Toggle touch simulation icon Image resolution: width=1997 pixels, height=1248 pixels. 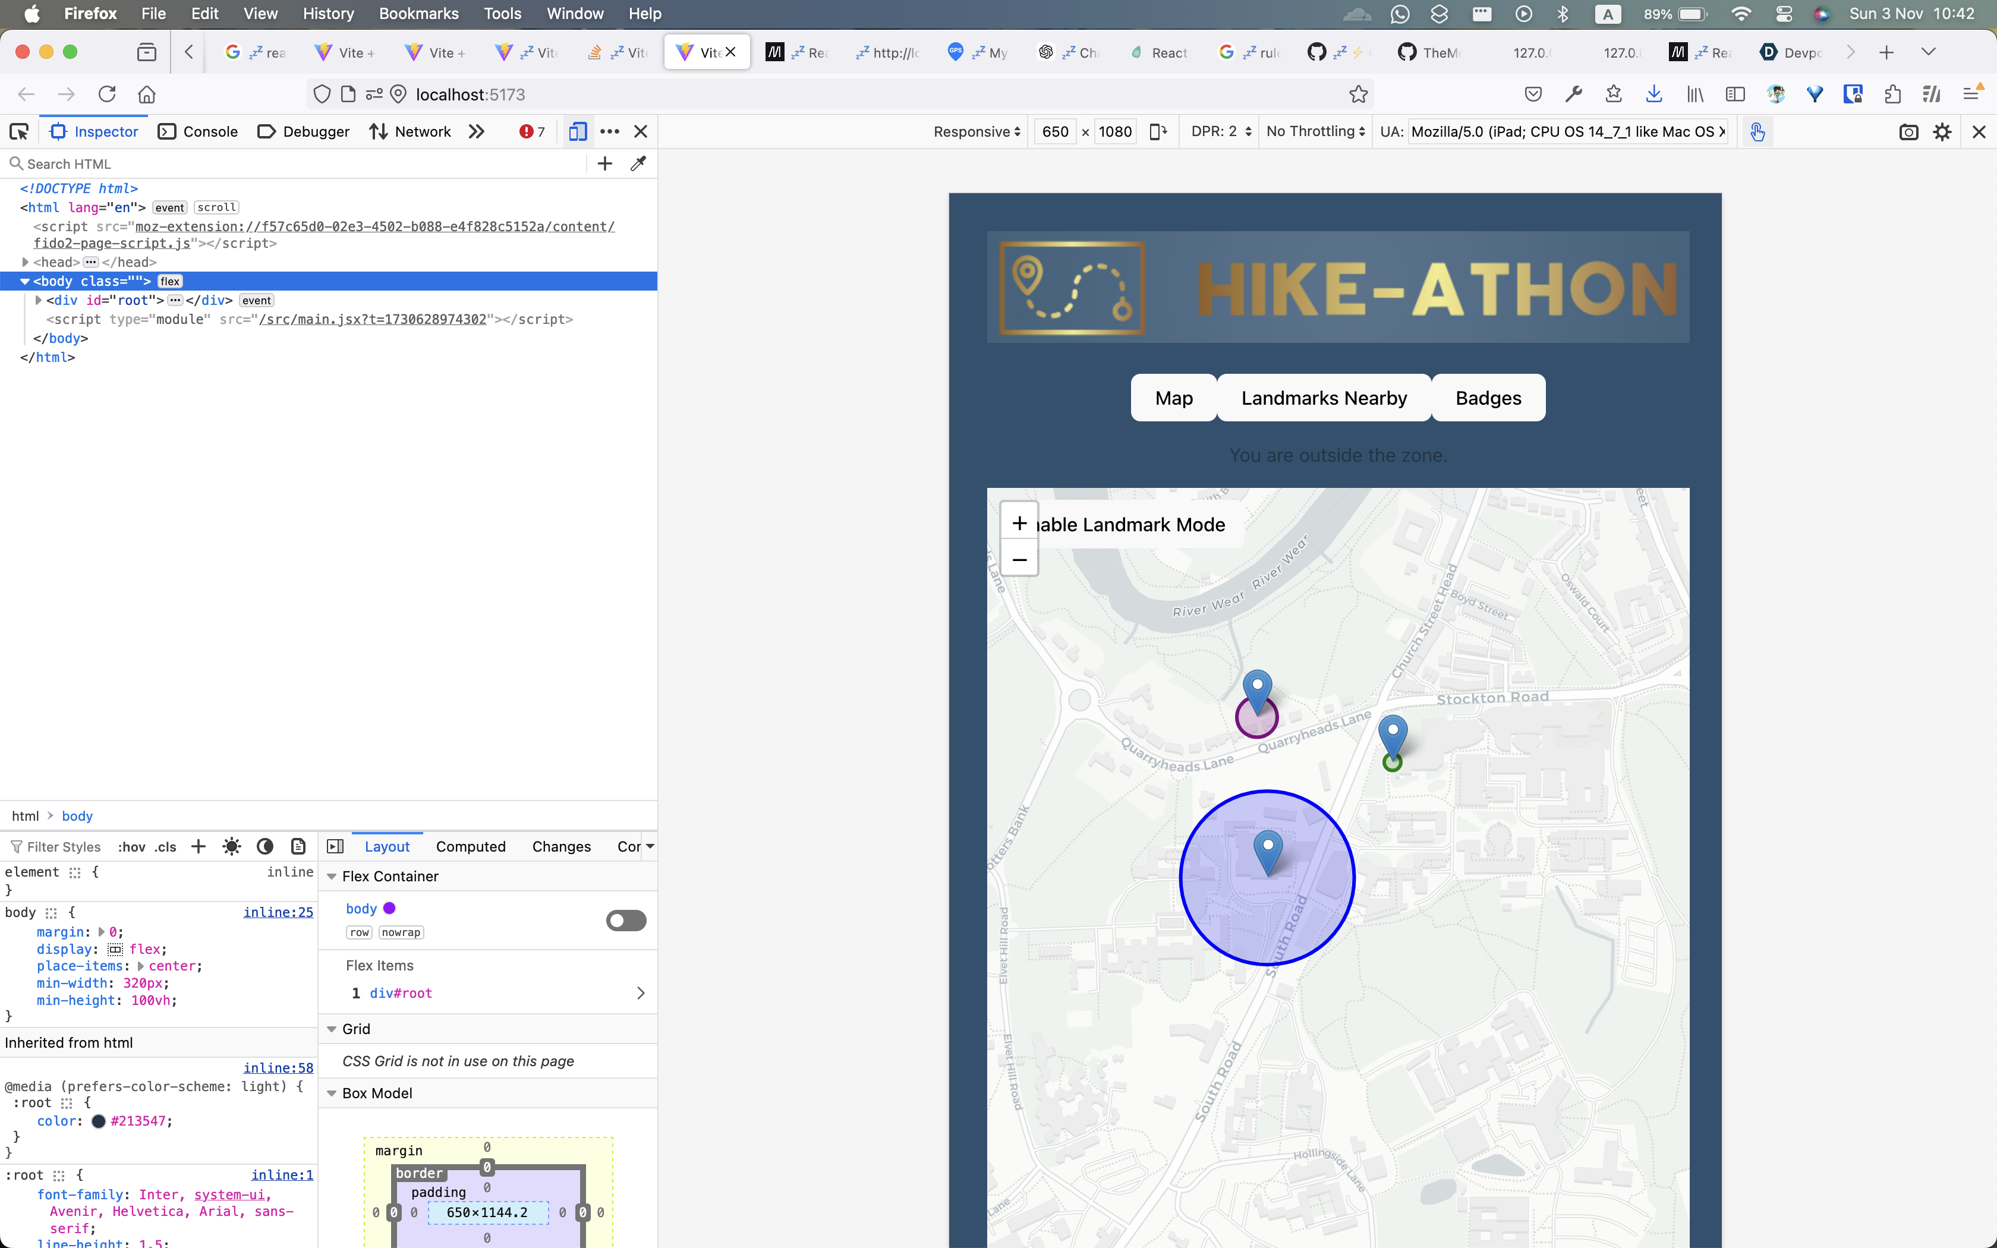[1757, 132]
